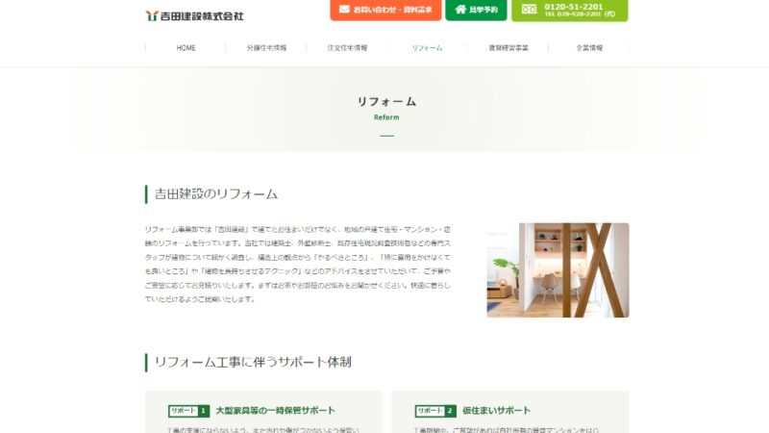
Task: Open the green 見学予約 button
Action: pyautogui.click(x=476, y=10)
